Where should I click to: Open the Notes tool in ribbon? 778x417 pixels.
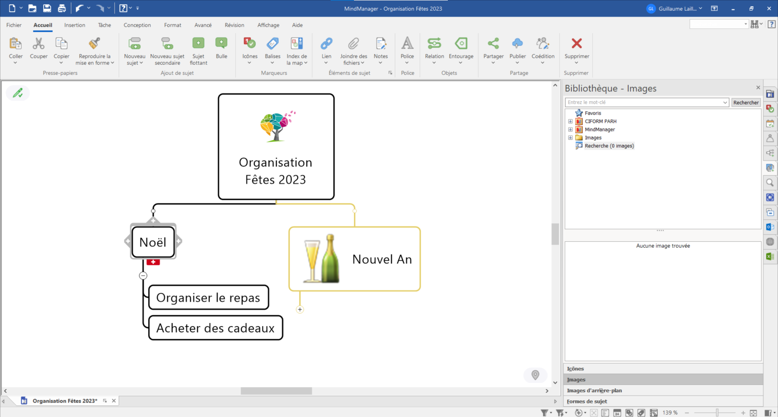[381, 44]
